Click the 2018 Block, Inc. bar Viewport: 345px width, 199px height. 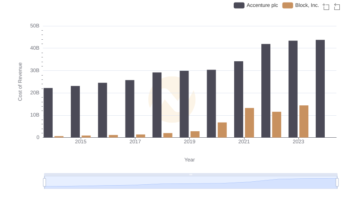coord(168,135)
